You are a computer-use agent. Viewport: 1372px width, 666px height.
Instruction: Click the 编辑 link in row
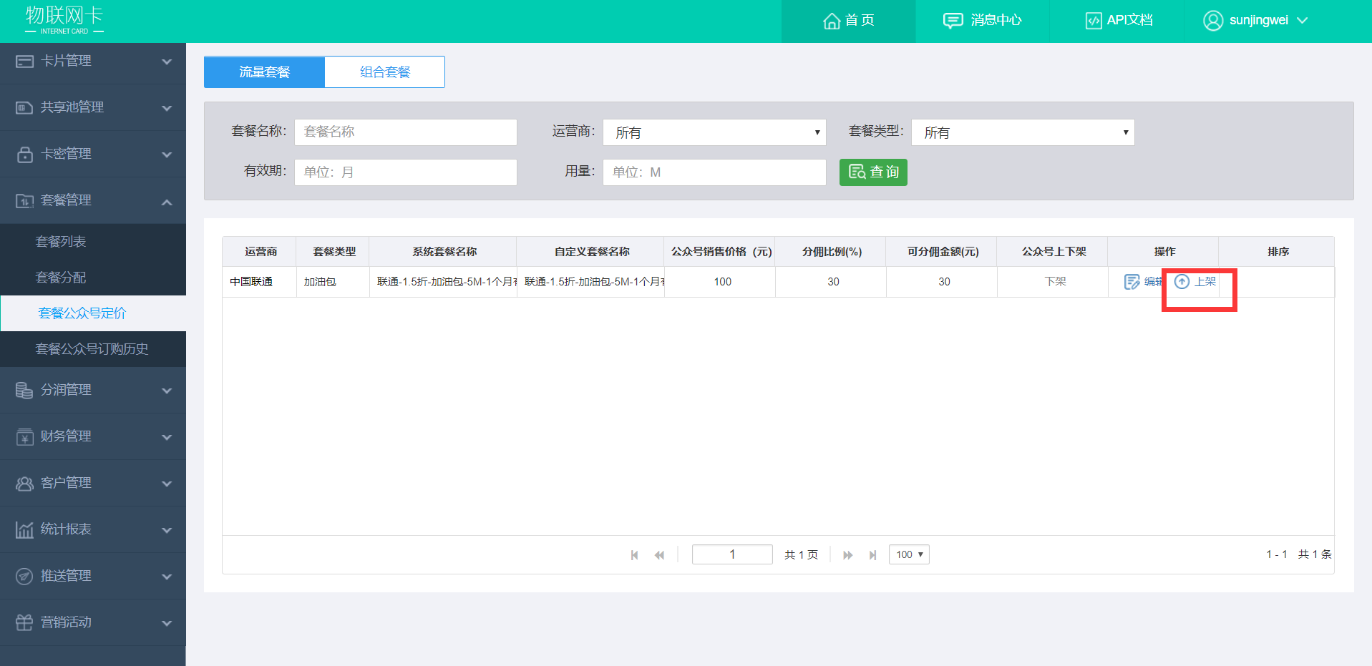(1153, 282)
